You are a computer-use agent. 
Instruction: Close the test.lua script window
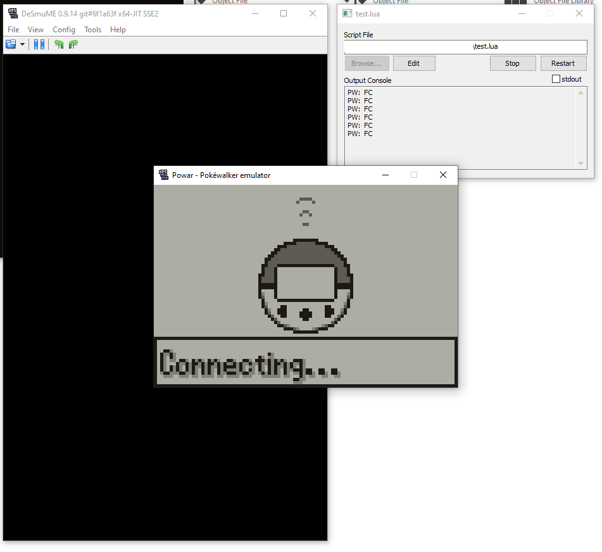[x=579, y=13]
